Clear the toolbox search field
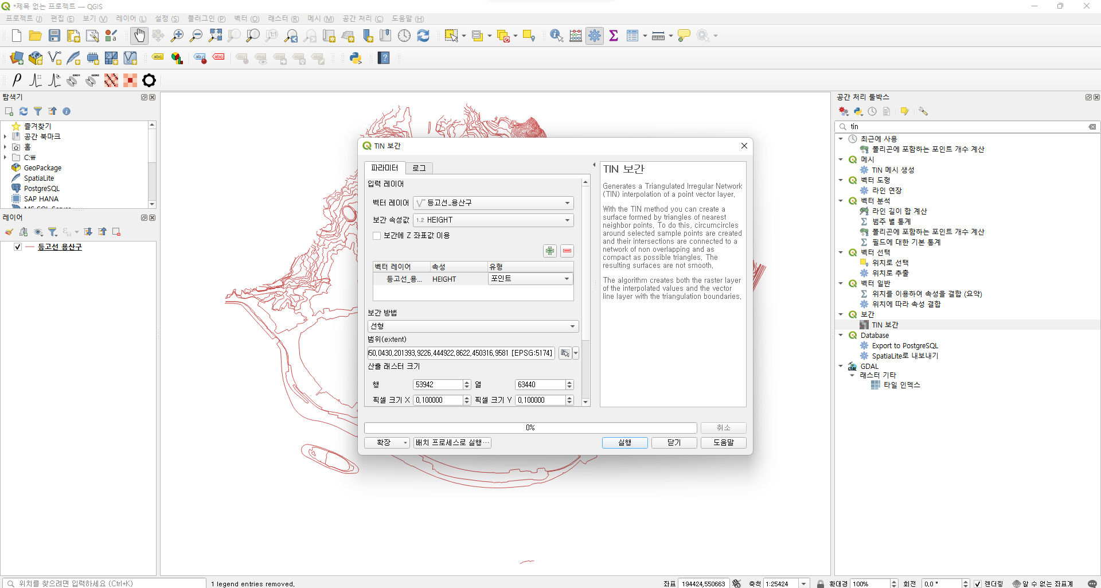Screen dimensions: 1101x588 pyautogui.click(x=1092, y=127)
